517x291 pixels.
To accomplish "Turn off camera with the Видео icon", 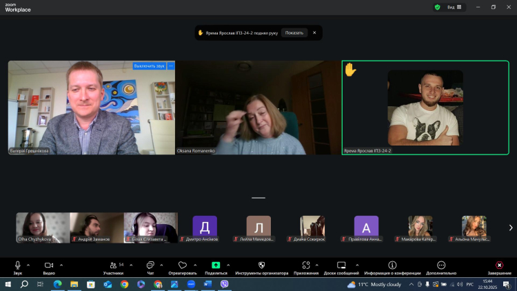I will point(49,265).
